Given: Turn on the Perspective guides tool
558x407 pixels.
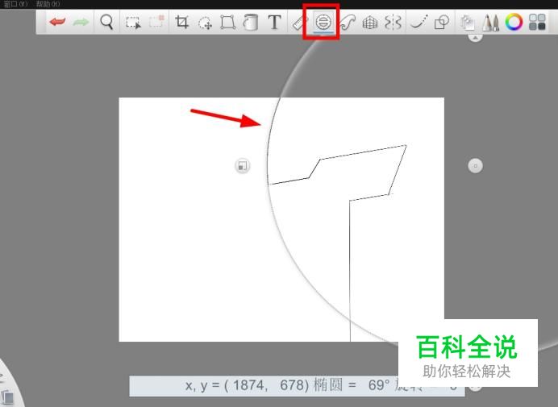Looking at the screenshot, I should (x=370, y=23).
